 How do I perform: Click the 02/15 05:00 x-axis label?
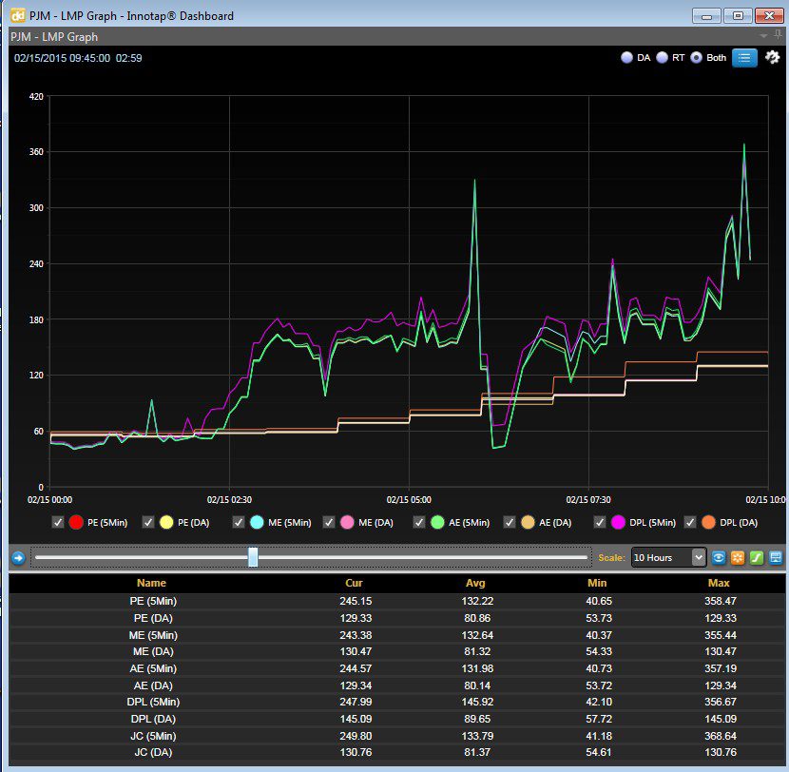409,500
